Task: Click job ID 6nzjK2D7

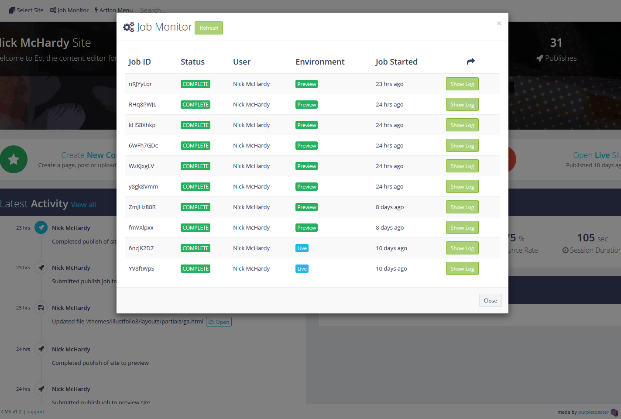Action: (141, 248)
